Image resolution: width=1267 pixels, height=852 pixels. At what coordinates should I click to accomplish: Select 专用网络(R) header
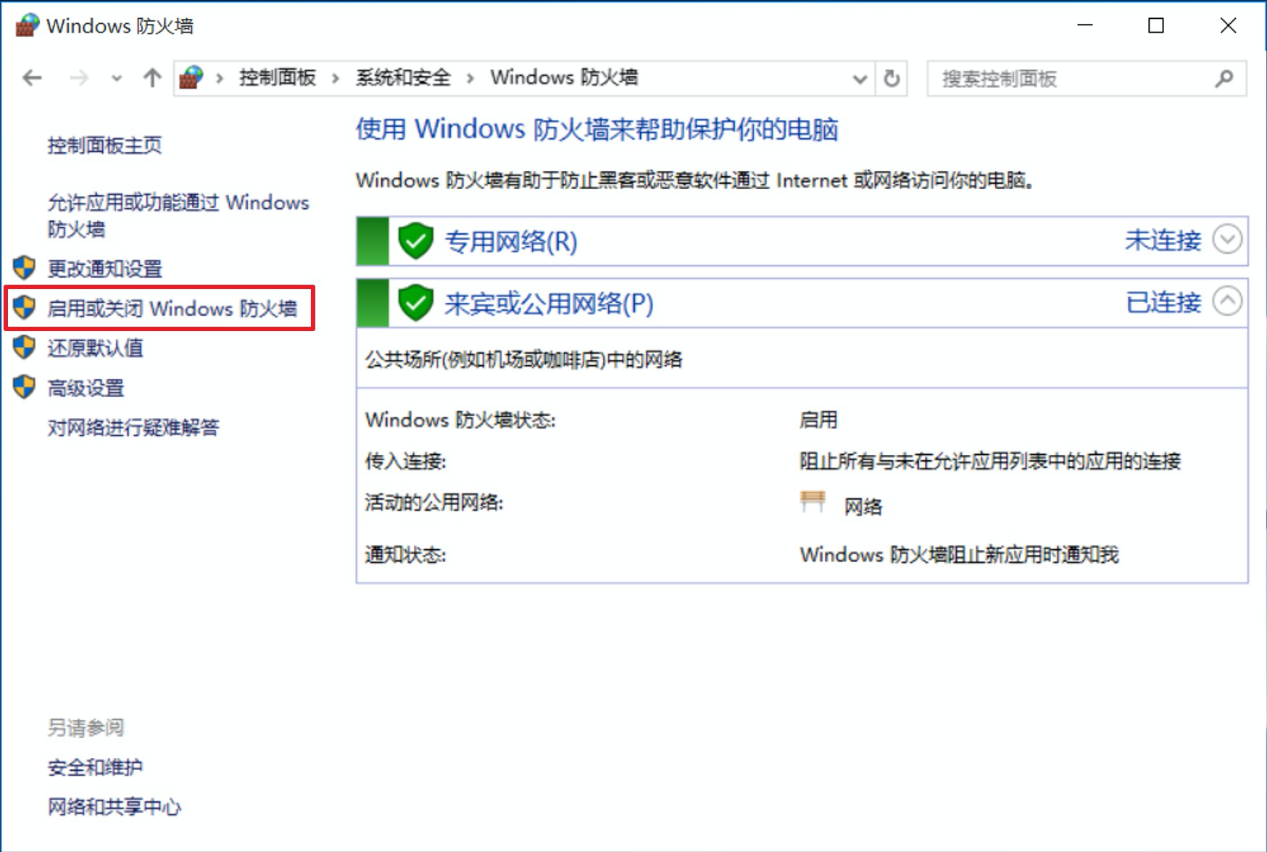[511, 241]
